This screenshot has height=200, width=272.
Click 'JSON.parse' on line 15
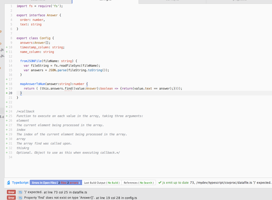[57, 70]
